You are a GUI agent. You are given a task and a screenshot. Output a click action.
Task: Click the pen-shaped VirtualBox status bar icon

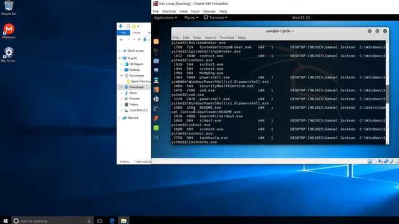point(392,161)
